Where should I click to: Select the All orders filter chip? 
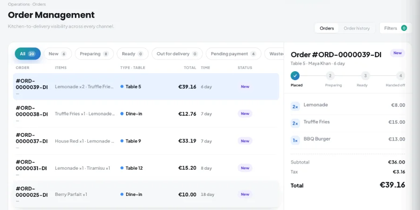28,54
